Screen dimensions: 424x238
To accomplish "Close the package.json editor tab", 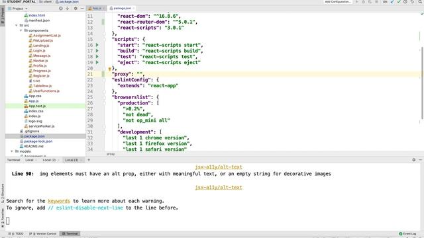I will point(134,9).
